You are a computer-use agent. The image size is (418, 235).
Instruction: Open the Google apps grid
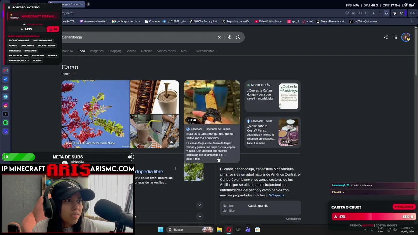395,37
